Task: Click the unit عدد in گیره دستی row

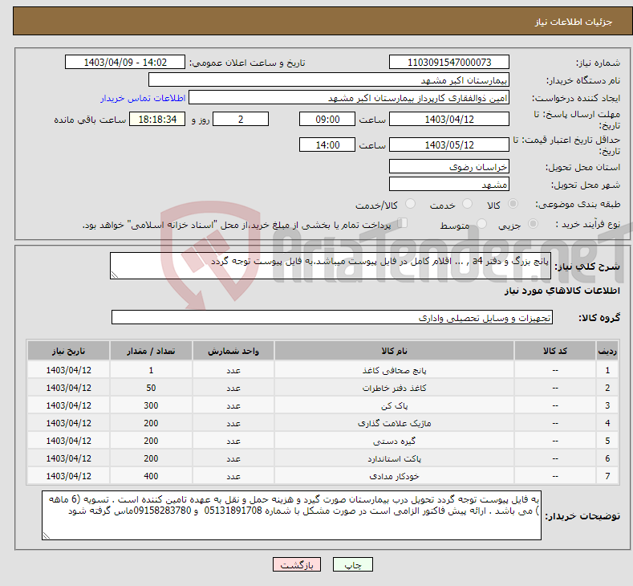Action: point(233,441)
